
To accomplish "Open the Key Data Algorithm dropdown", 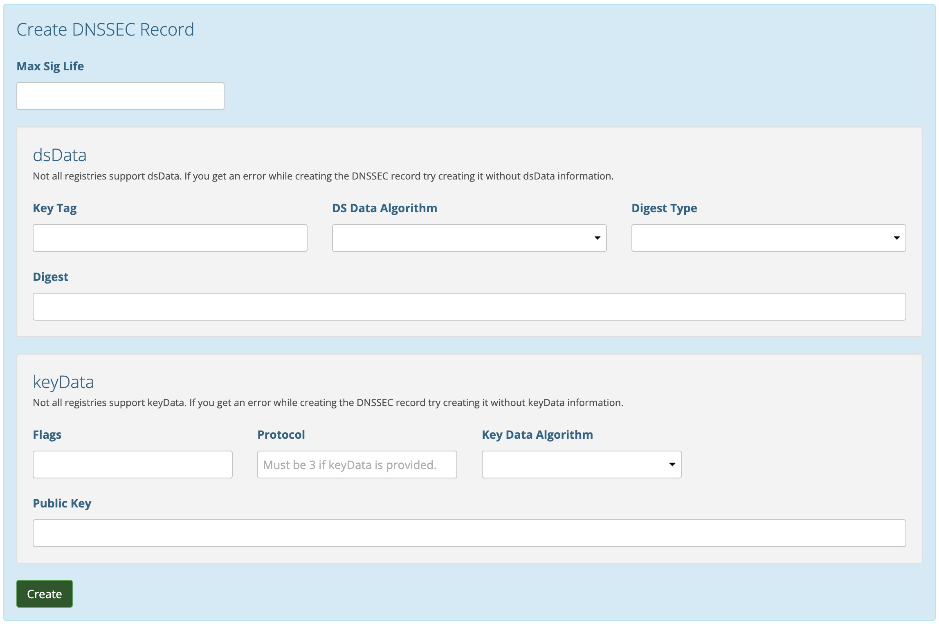I will click(581, 465).
